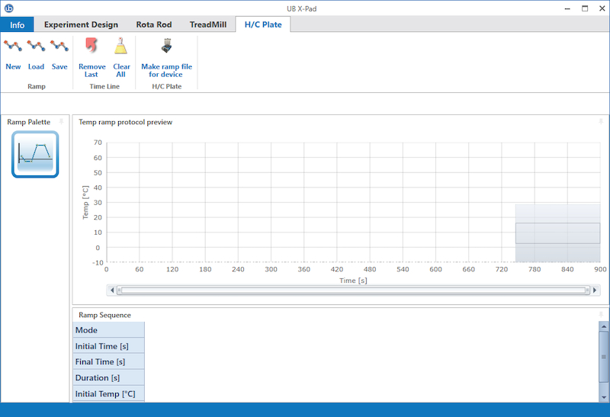610x417 pixels.
Task: Pin the Ramp Palette panel
Action: point(62,122)
